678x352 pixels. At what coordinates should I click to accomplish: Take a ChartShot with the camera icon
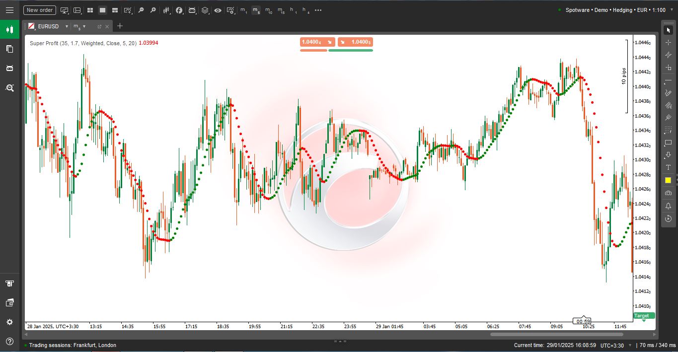tap(668, 193)
